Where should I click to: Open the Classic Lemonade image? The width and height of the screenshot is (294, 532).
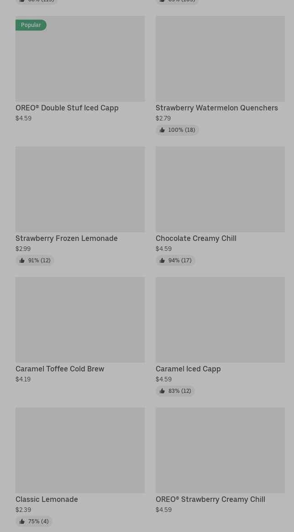tap(80, 450)
